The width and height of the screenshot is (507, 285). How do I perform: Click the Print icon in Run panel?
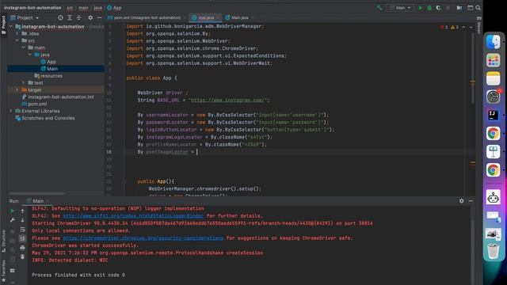tap(22, 248)
